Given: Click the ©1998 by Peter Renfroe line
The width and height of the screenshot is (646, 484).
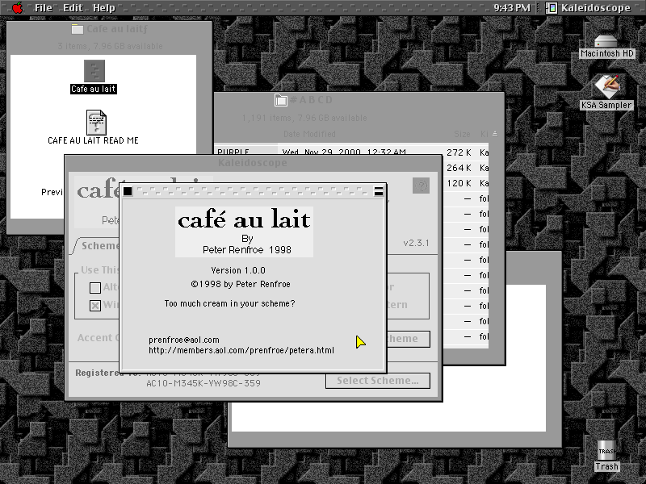Looking at the screenshot, I should 241,284.
